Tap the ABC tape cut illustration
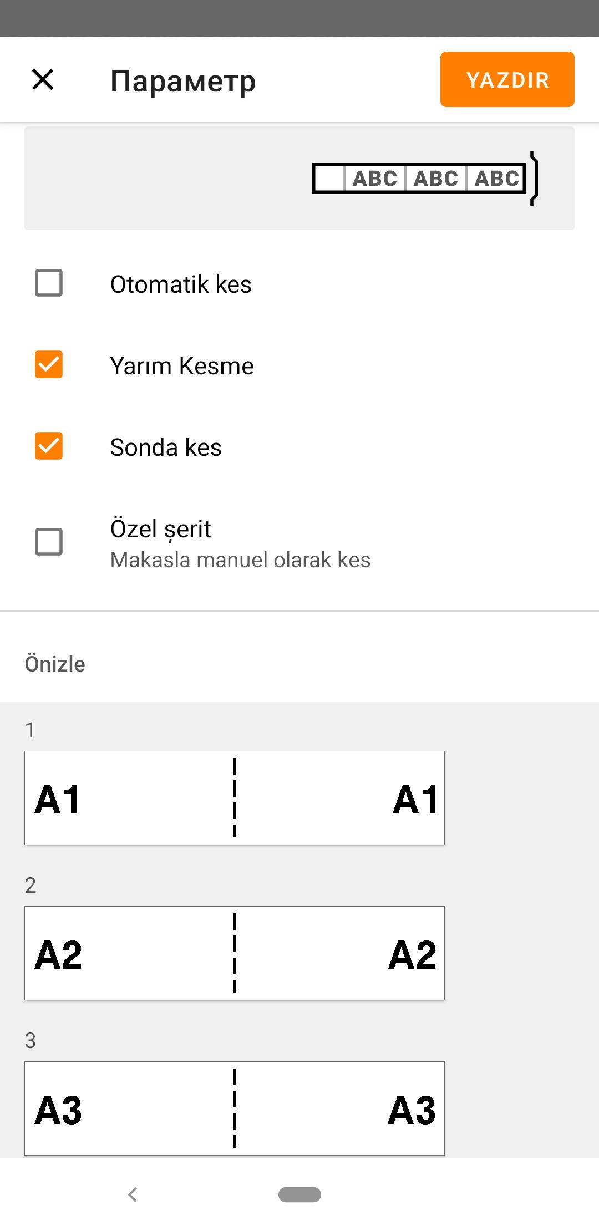The height and width of the screenshot is (1231, 599). point(419,179)
